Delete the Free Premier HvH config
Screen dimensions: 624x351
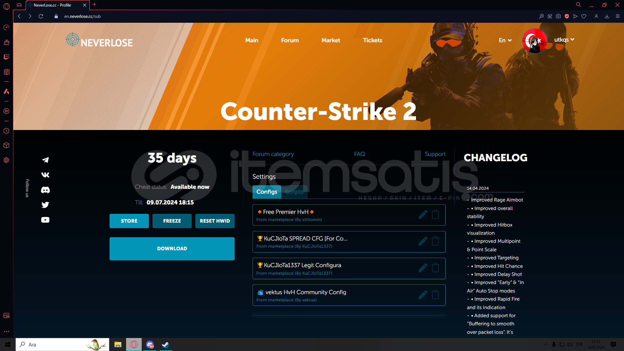coord(435,214)
